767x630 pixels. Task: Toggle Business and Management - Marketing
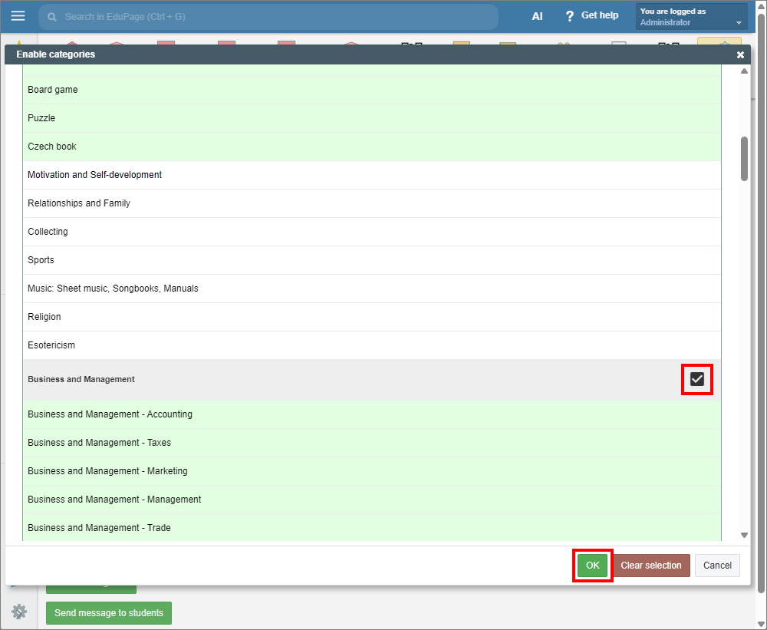[368, 471]
